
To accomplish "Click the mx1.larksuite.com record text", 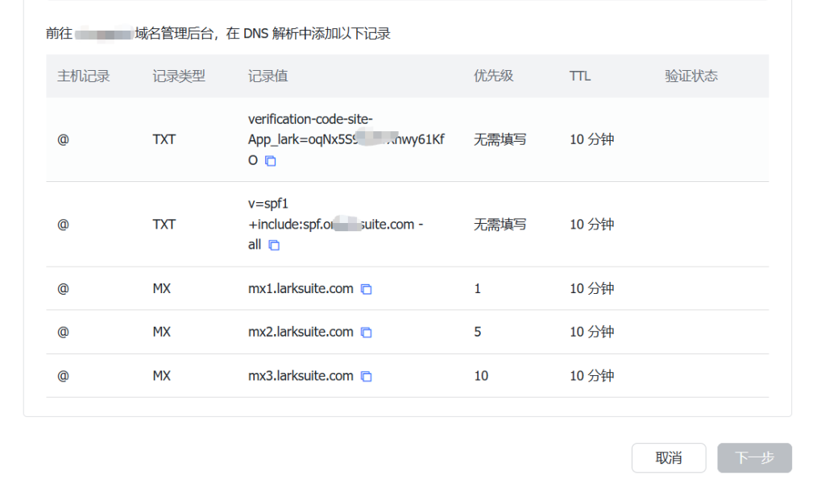I will (301, 289).
